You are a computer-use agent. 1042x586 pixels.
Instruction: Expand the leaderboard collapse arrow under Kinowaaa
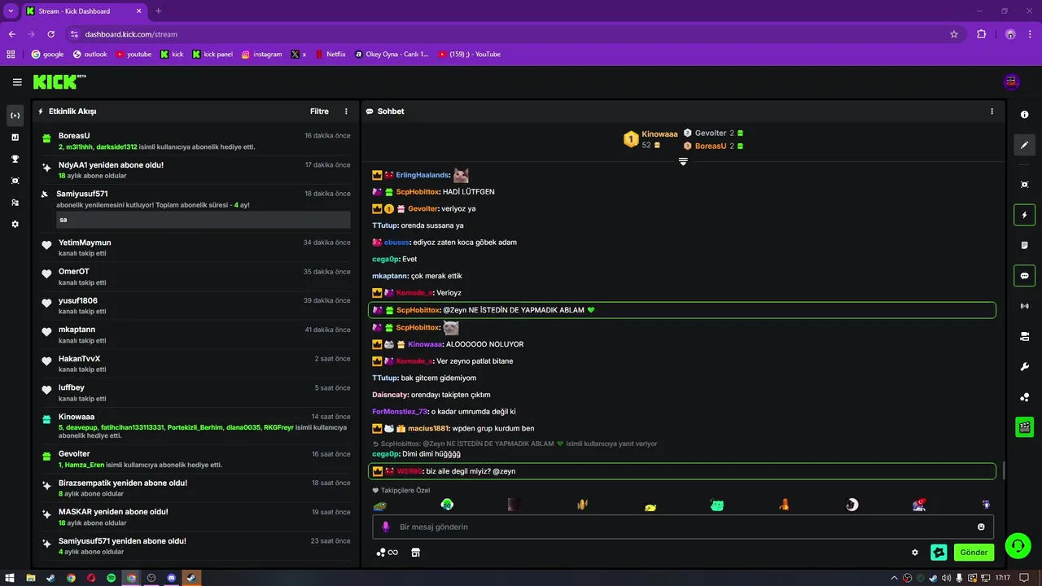point(683,162)
